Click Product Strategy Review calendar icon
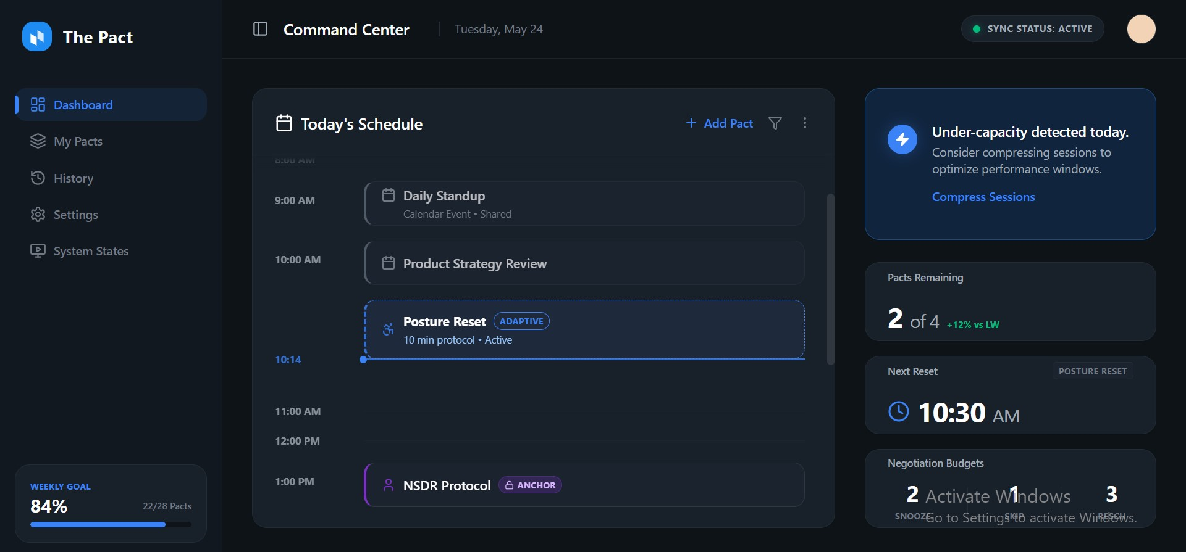 [389, 263]
